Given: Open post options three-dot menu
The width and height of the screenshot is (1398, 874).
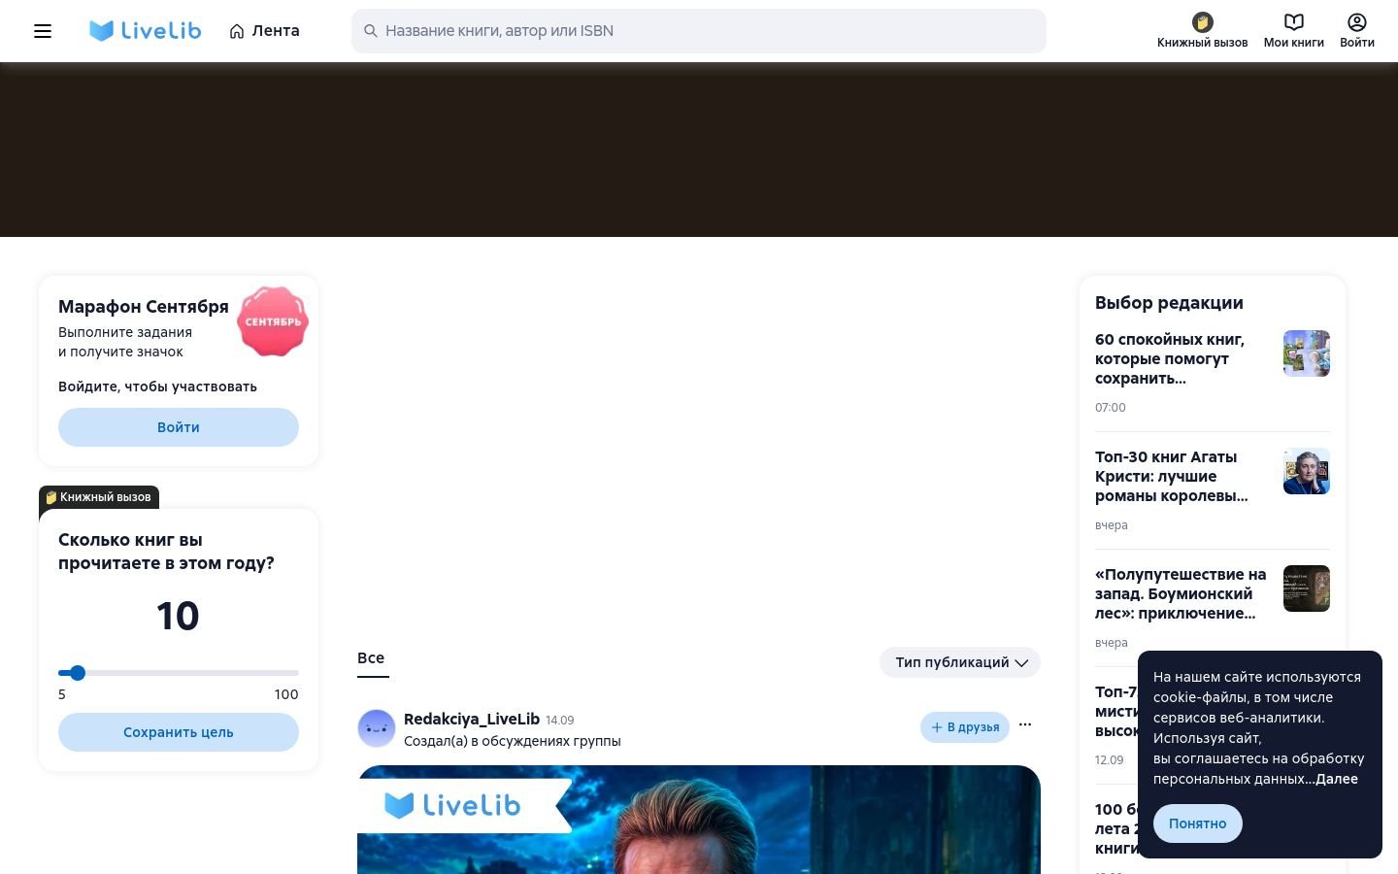Looking at the screenshot, I should pos(1025,725).
